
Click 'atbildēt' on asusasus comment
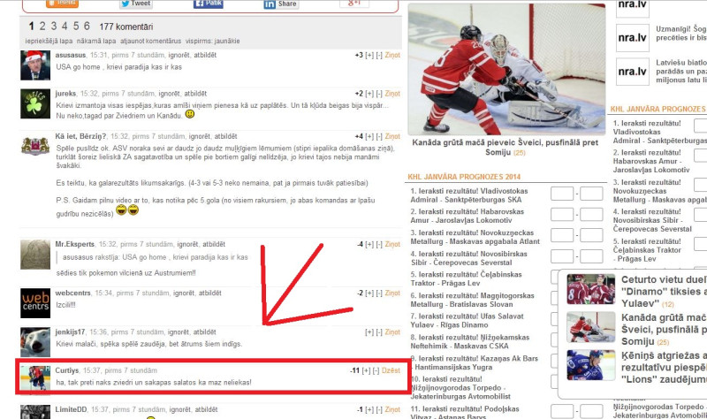point(205,55)
